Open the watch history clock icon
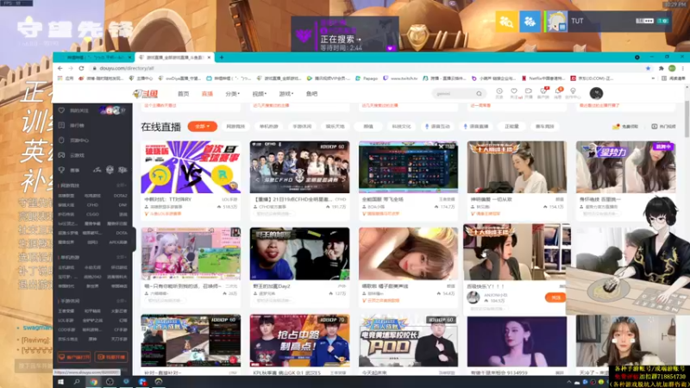The image size is (690, 388). pos(499,93)
